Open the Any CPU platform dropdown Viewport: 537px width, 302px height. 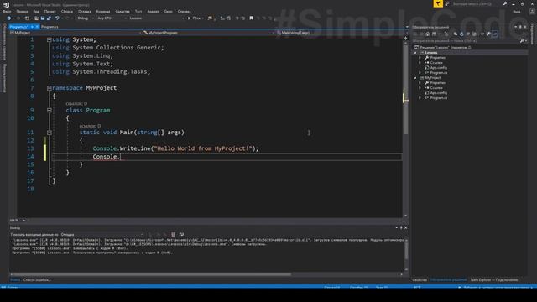pyautogui.click(x=112, y=18)
